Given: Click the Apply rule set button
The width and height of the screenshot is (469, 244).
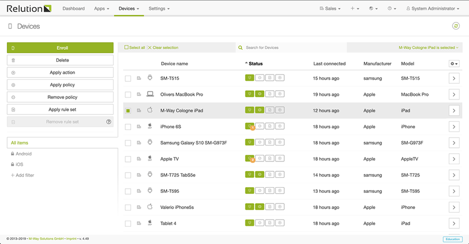Looking at the screenshot, I should point(60,109).
